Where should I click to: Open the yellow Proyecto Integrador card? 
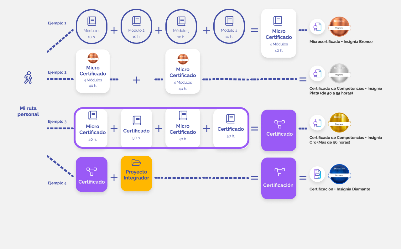136,174
